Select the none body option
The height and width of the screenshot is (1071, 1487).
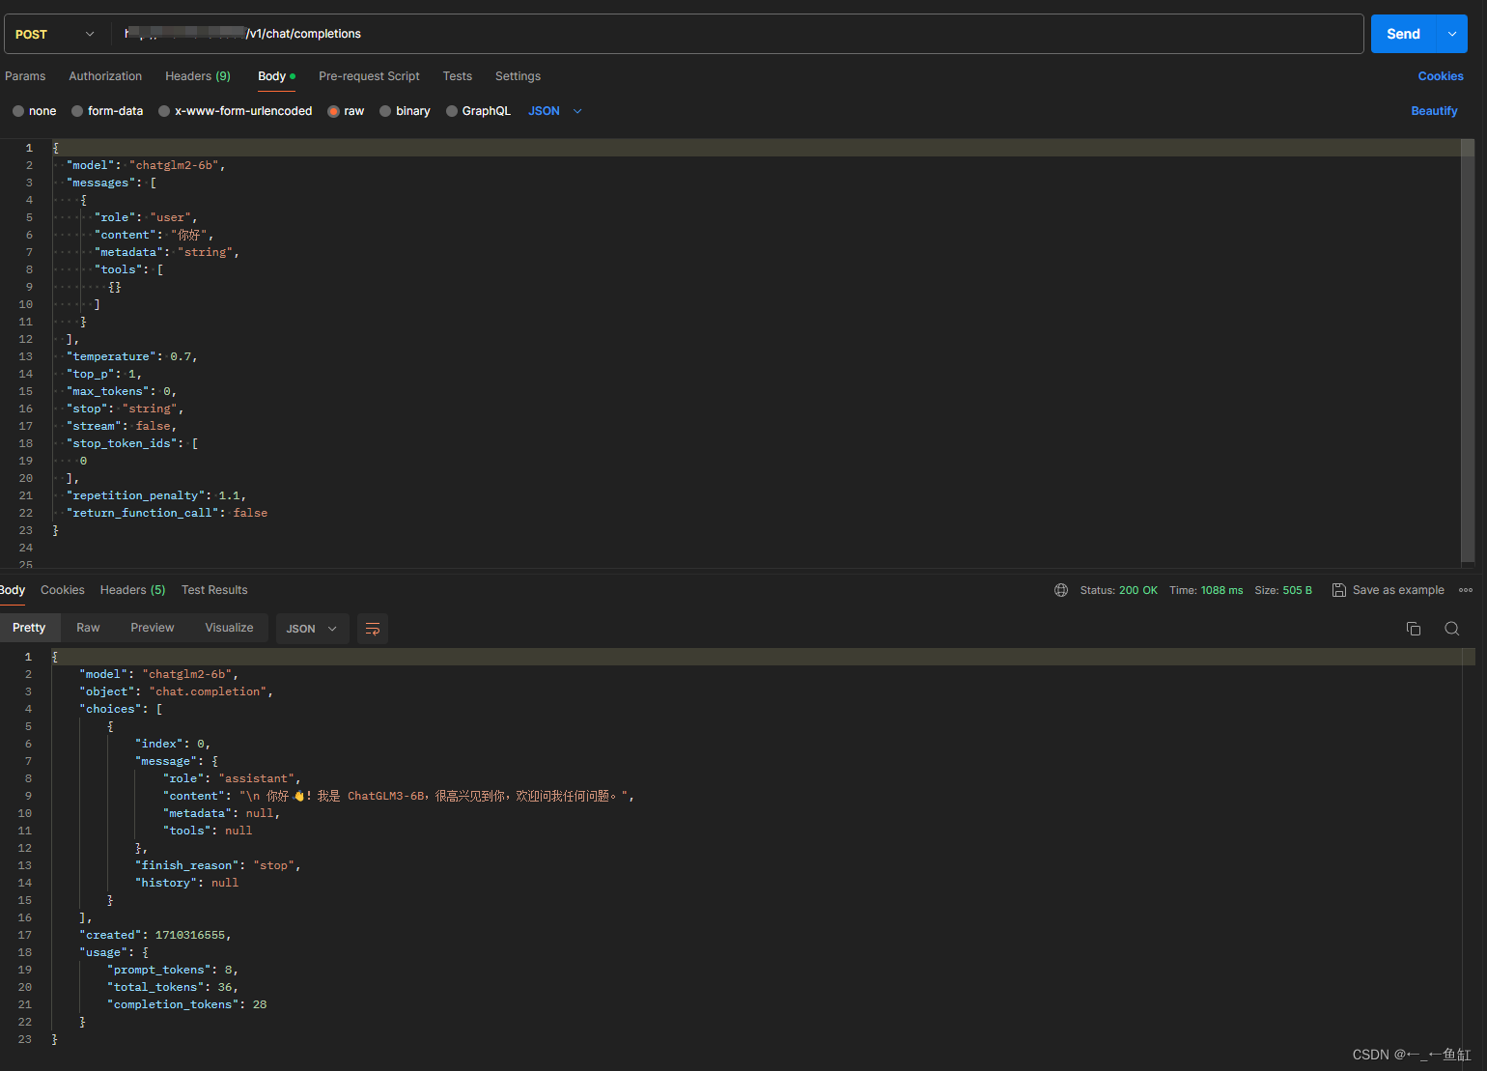(34, 110)
